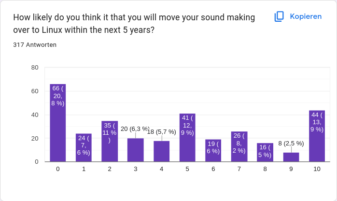
Task: Click the bar for rating 2
Action: coord(110,142)
